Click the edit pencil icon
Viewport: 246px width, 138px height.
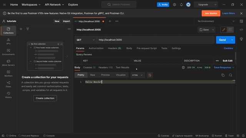pyautogui.click(x=224, y=30)
